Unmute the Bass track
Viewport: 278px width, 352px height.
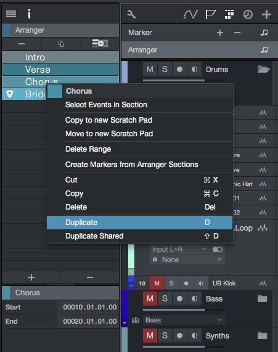(x=150, y=299)
